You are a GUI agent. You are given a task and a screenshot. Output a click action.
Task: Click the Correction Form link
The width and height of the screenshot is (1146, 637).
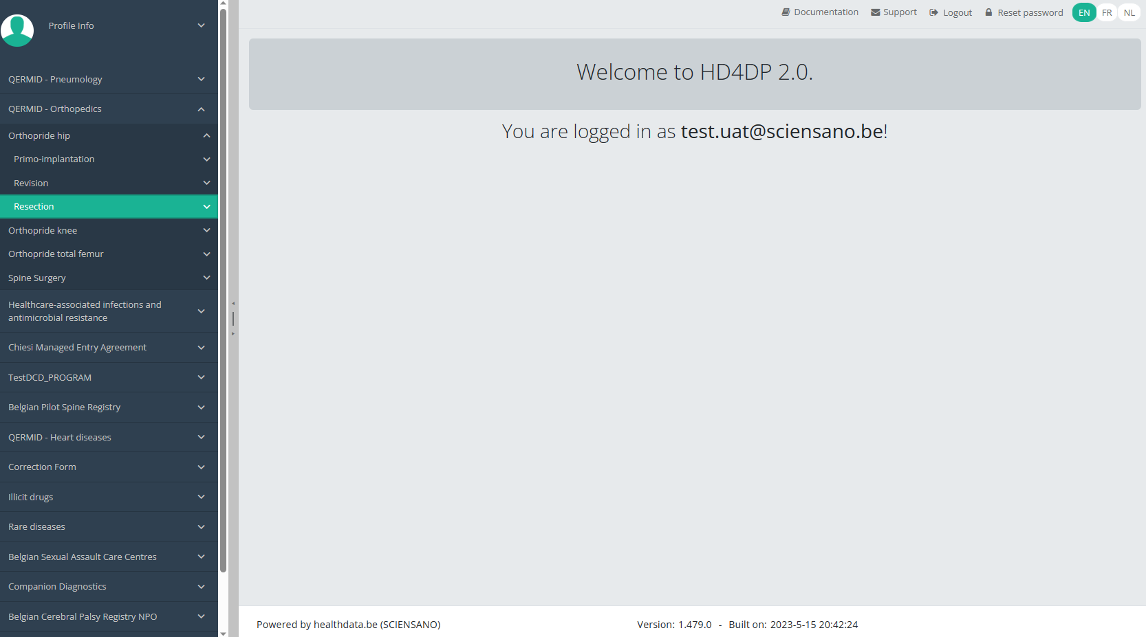pos(42,467)
